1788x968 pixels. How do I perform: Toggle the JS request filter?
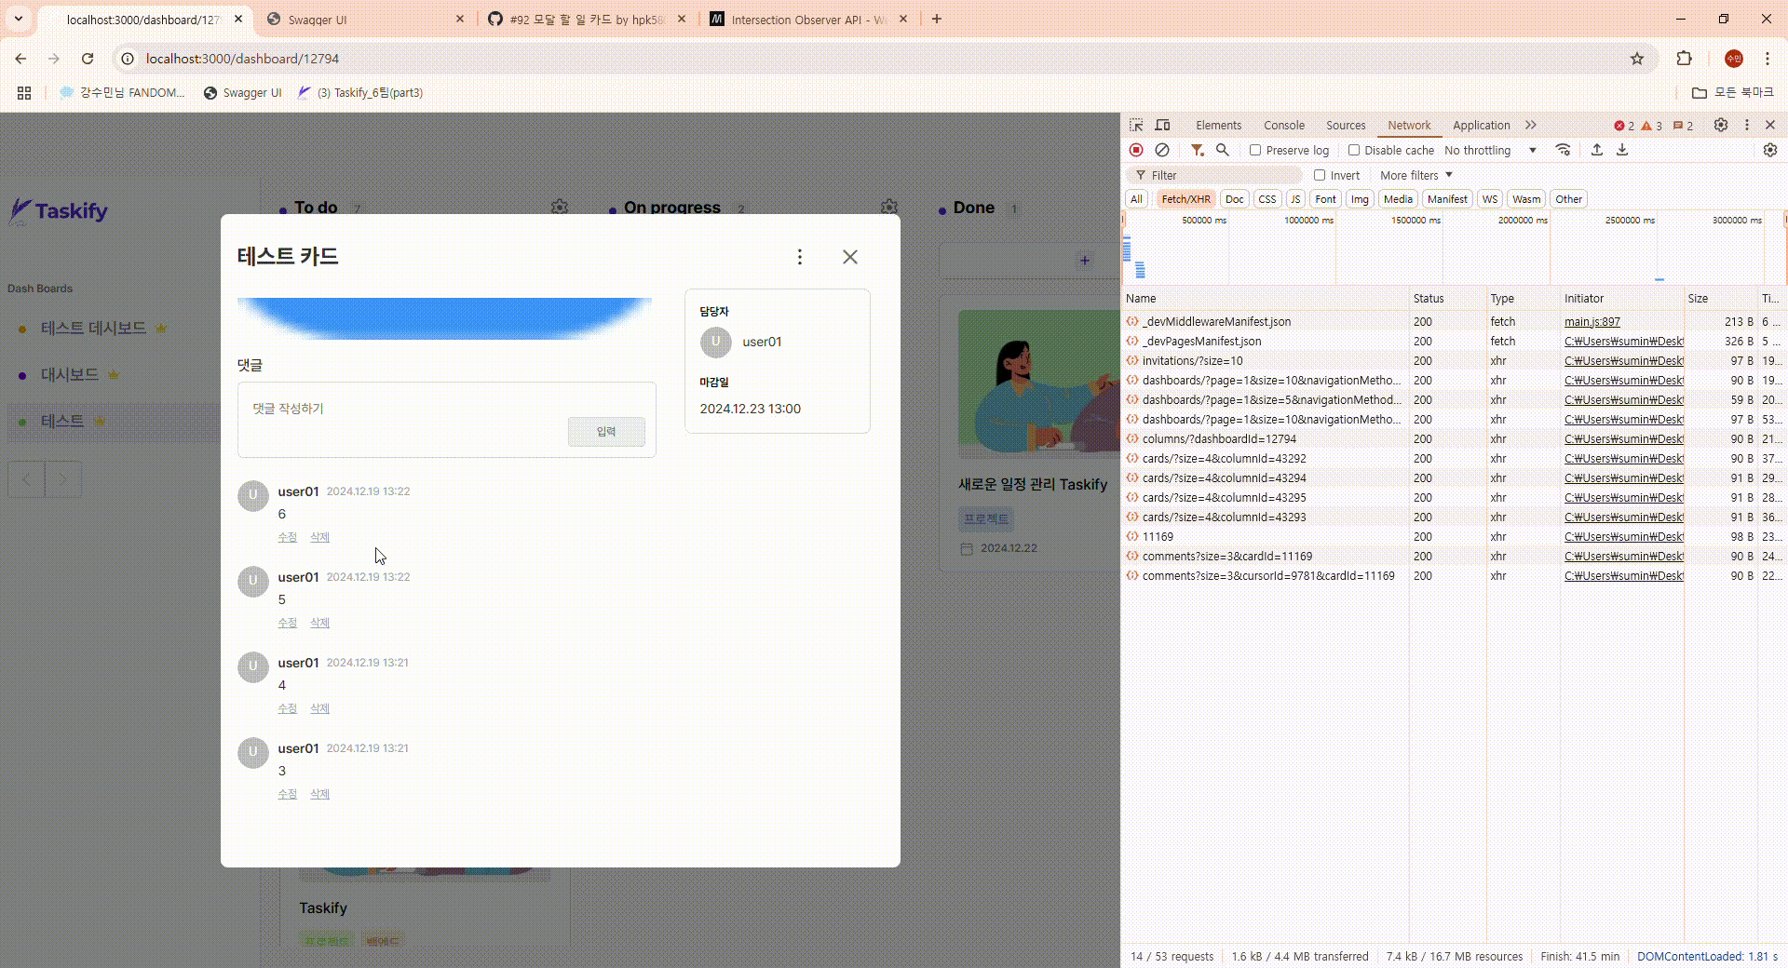(1295, 199)
